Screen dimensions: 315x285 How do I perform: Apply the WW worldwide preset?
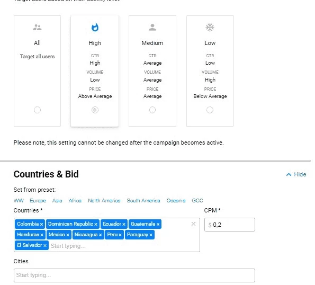click(19, 201)
